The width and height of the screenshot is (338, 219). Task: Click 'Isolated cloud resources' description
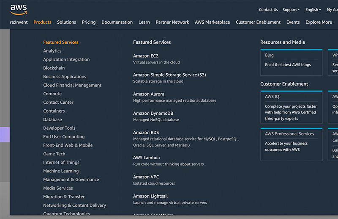pyautogui.click(x=154, y=183)
